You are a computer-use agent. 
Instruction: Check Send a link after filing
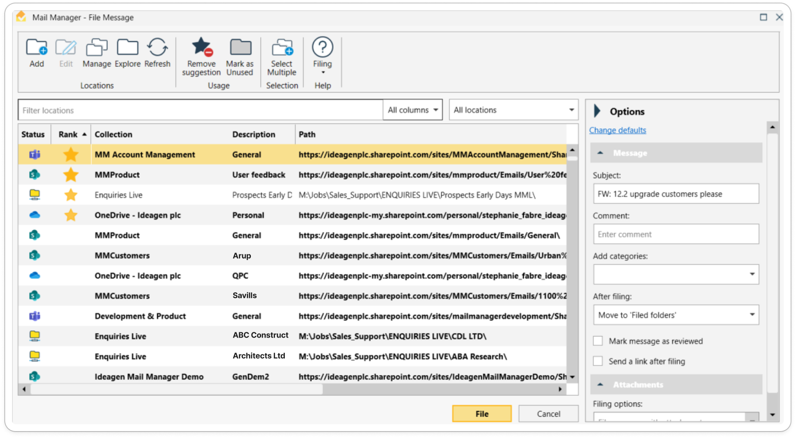(598, 361)
